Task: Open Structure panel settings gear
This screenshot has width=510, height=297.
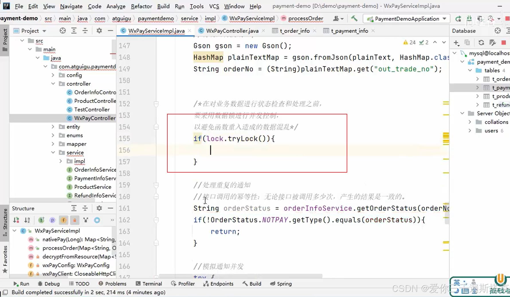Action: 99,208
